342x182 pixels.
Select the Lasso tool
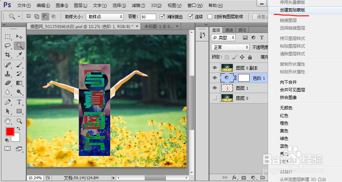[x=8, y=46]
